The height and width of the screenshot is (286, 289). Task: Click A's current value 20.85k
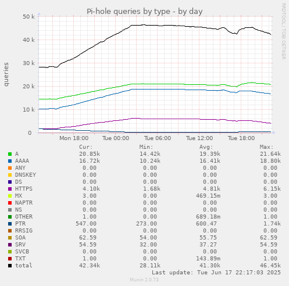(x=90, y=154)
